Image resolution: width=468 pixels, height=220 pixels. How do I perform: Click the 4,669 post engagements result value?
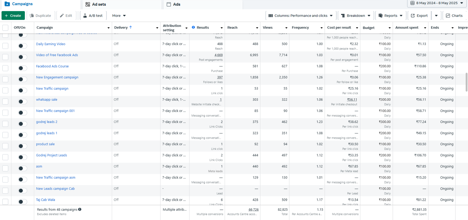pos(218,55)
